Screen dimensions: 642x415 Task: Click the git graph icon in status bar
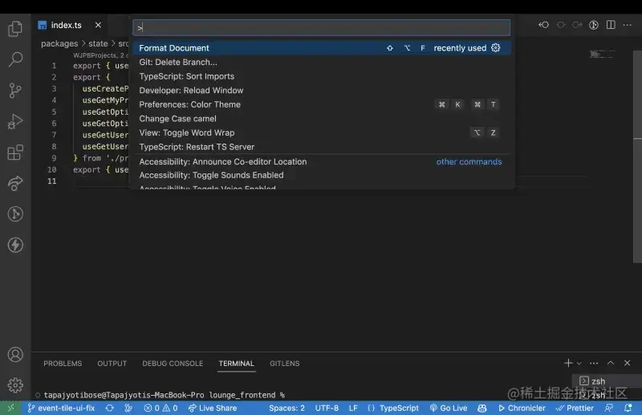[x=128, y=408]
